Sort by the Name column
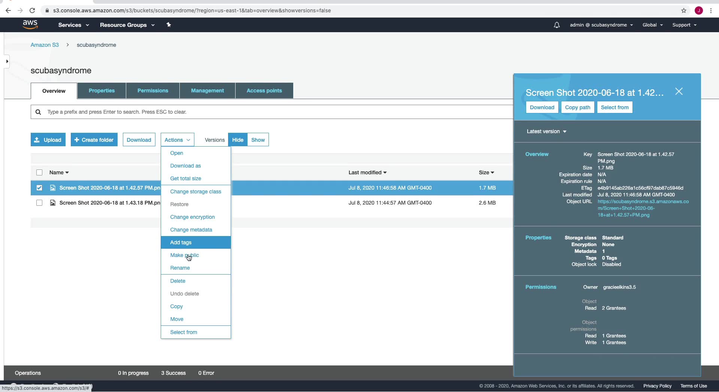The width and height of the screenshot is (719, 392). tap(59, 172)
